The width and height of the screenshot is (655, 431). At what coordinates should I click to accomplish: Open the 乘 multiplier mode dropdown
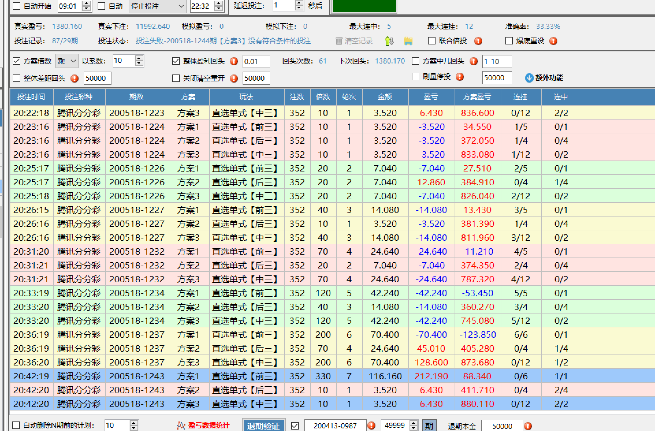[67, 61]
